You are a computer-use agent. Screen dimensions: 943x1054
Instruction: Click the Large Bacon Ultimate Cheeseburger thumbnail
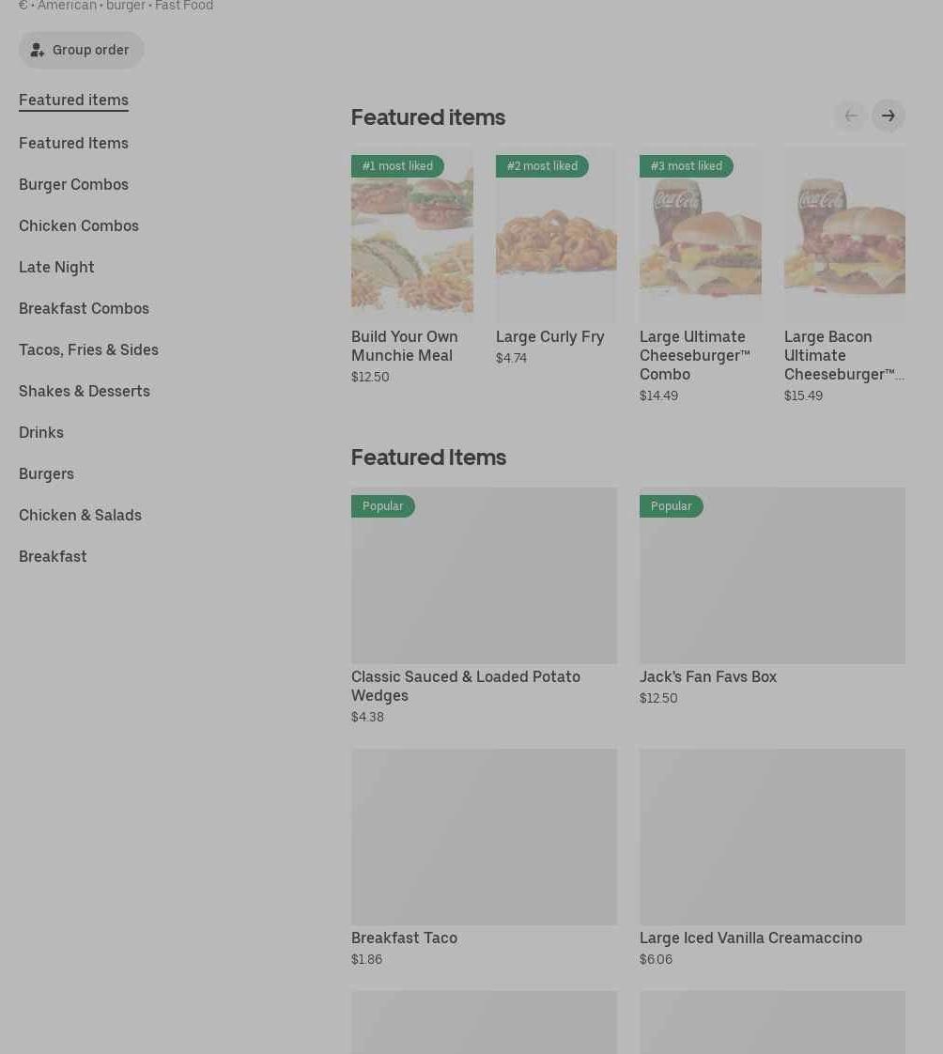[844, 235]
